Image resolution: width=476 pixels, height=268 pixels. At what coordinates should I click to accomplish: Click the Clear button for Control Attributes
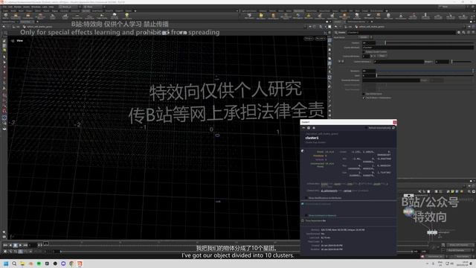pos(382,57)
